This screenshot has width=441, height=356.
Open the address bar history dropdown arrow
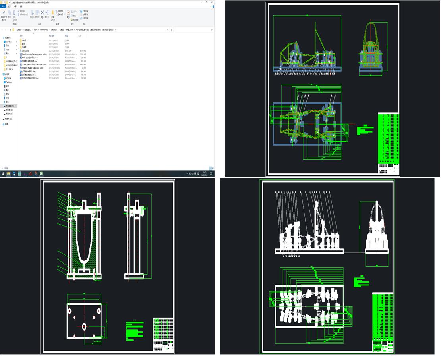[168, 30]
